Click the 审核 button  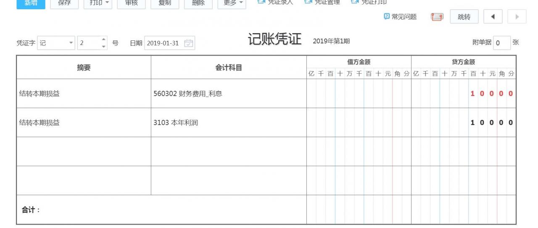click(131, 3)
